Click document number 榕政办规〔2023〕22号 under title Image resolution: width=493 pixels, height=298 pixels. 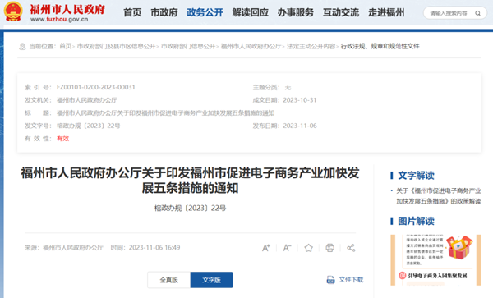pos(190,208)
